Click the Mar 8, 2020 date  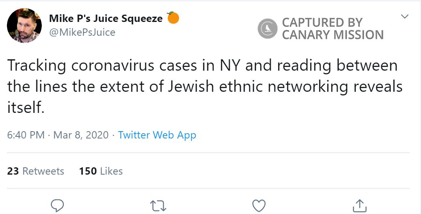pos(81,135)
